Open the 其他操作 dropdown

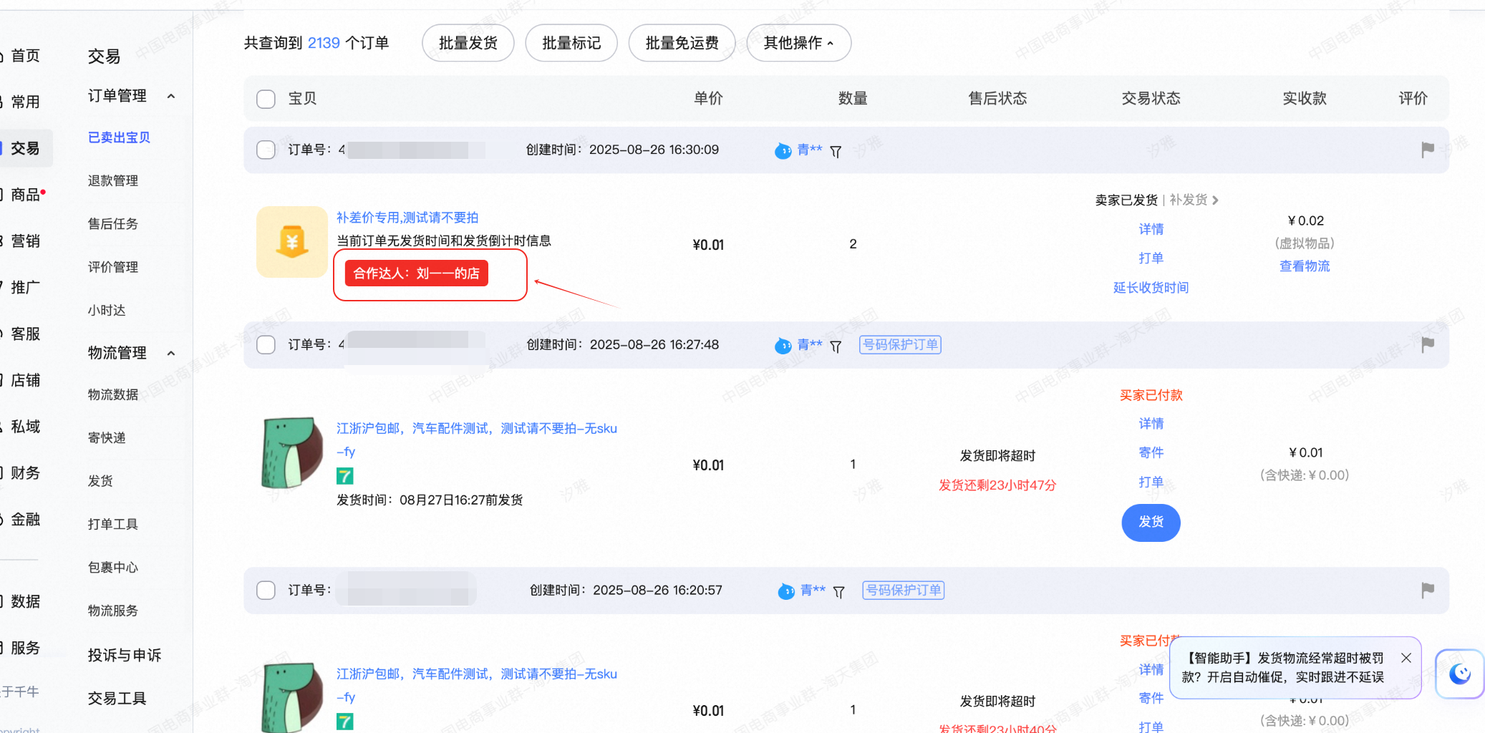798,43
